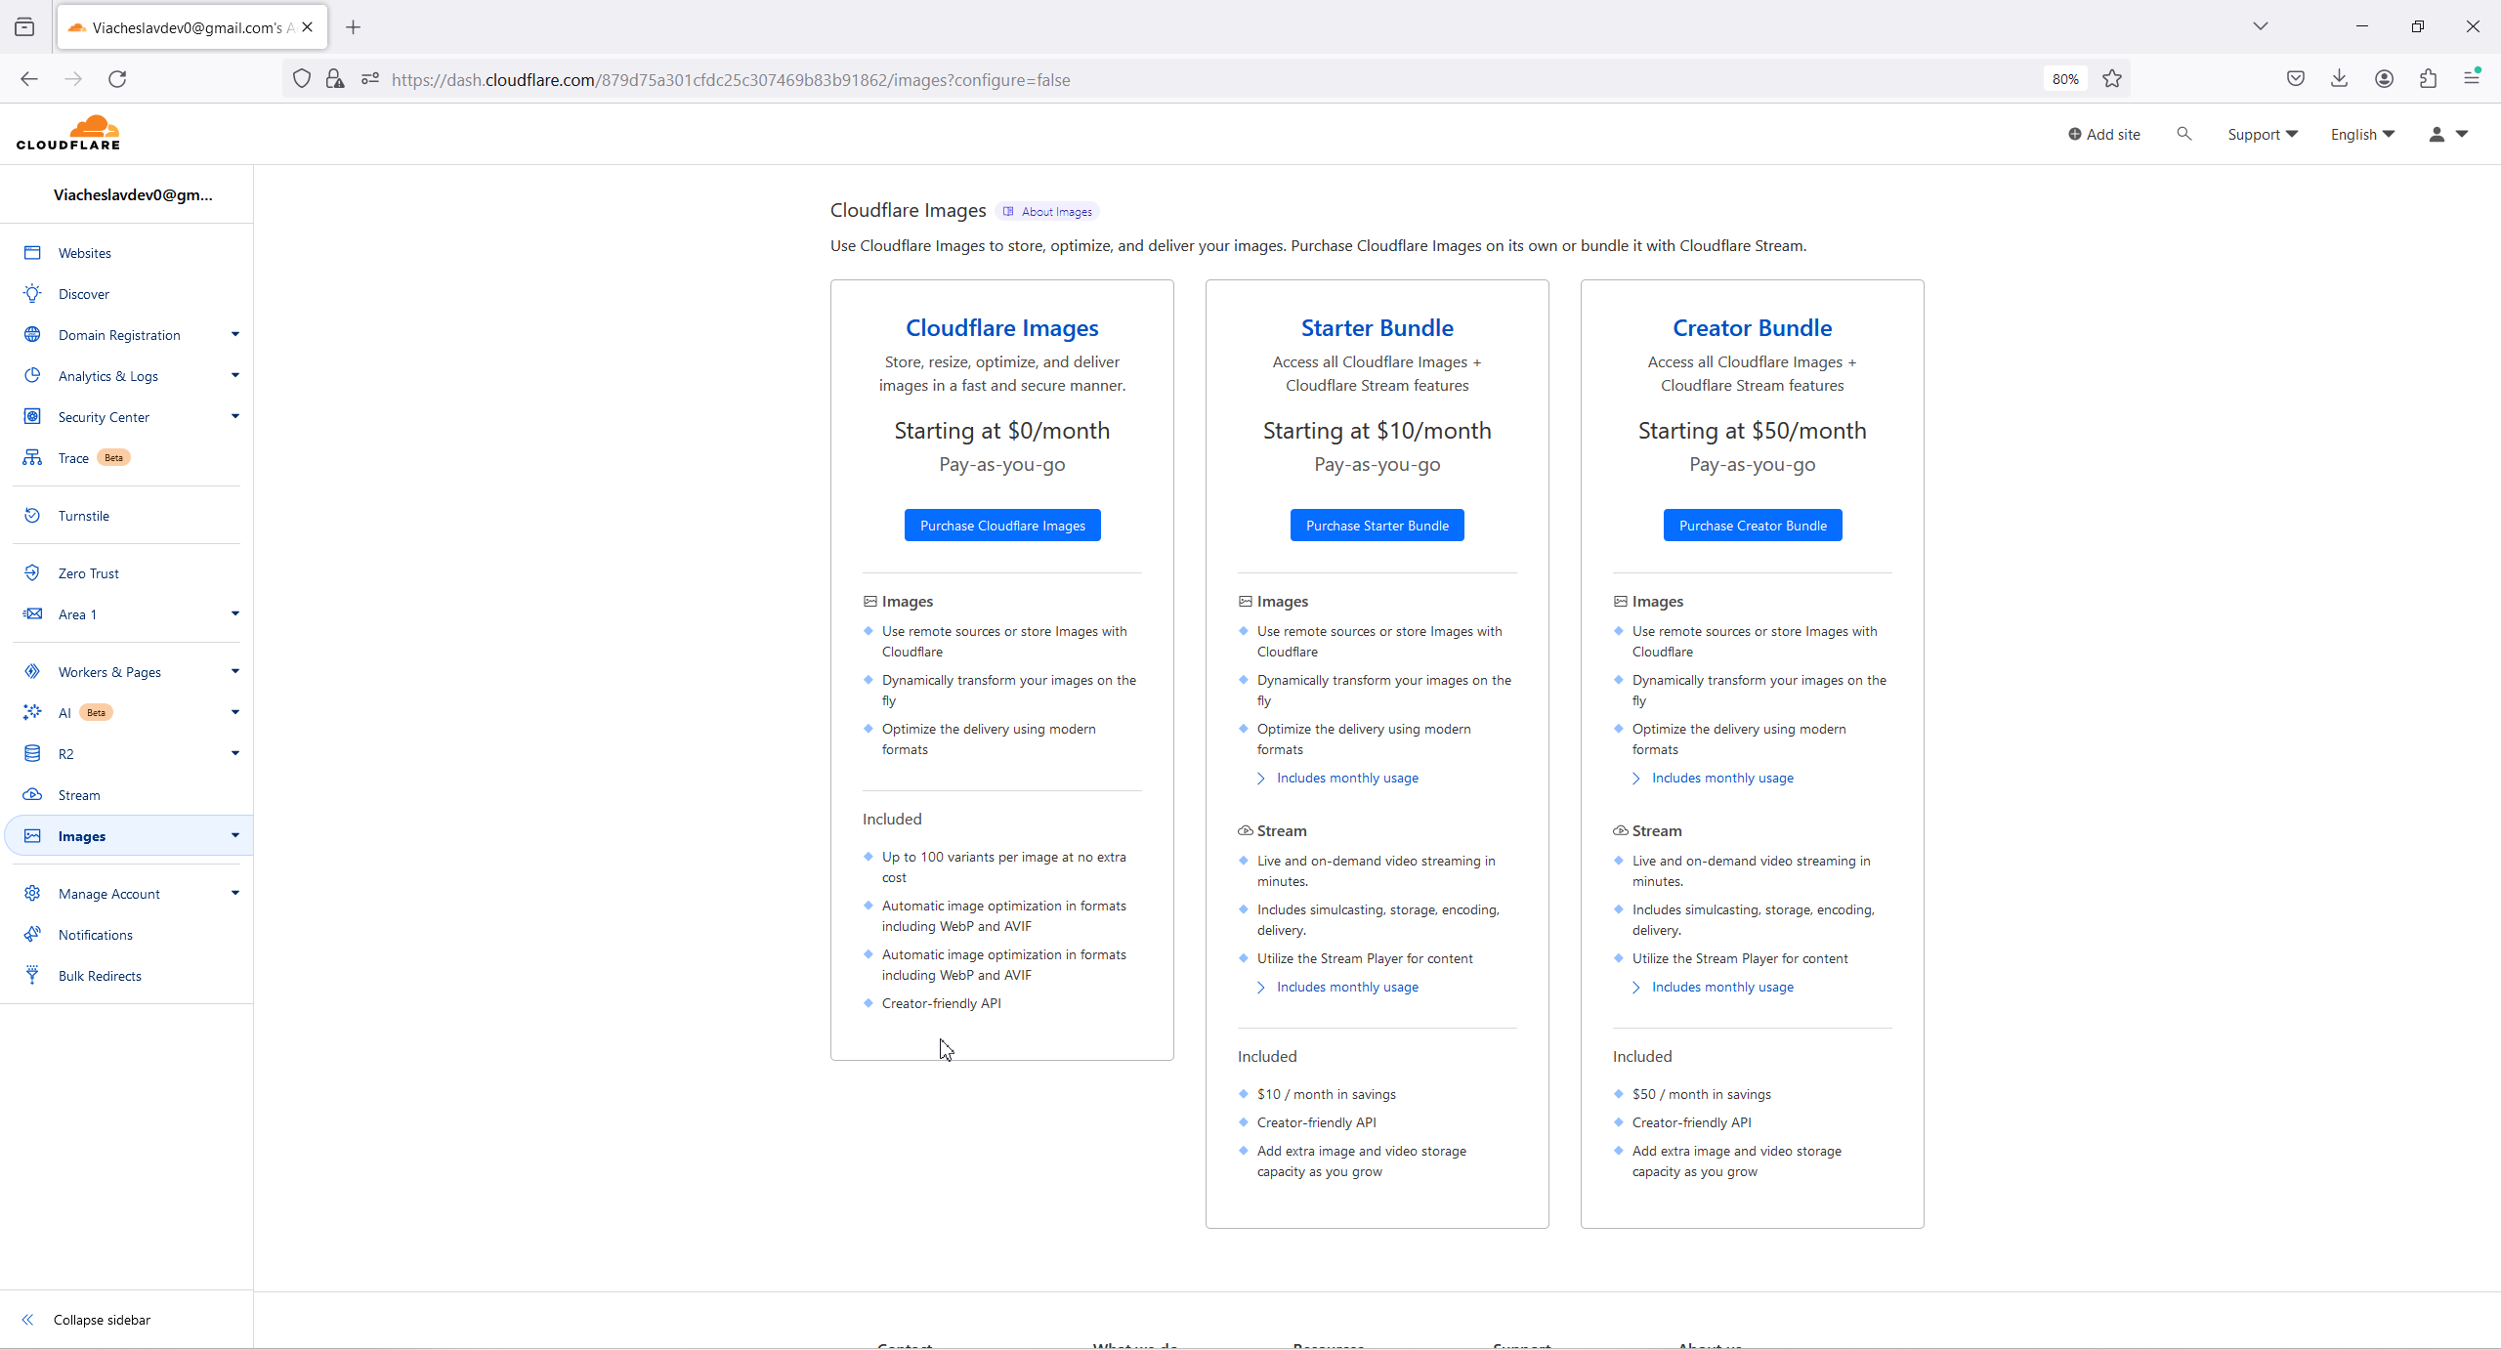Open Firefox downloads icon

[x=2339, y=79]
